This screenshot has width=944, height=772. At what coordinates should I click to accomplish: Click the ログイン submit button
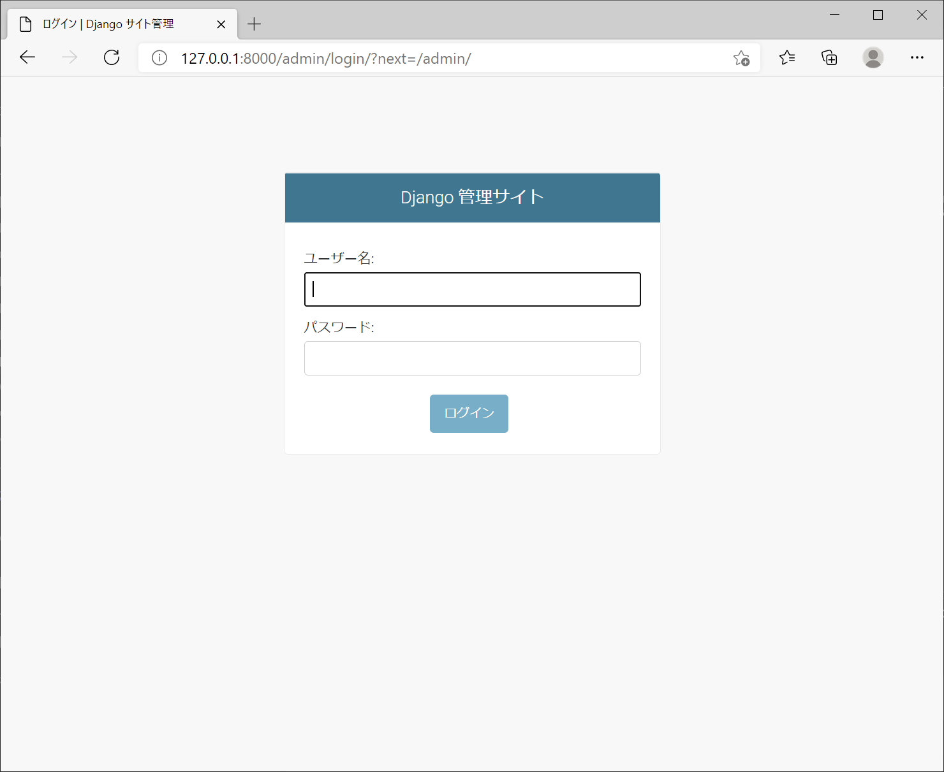[469, 414]
